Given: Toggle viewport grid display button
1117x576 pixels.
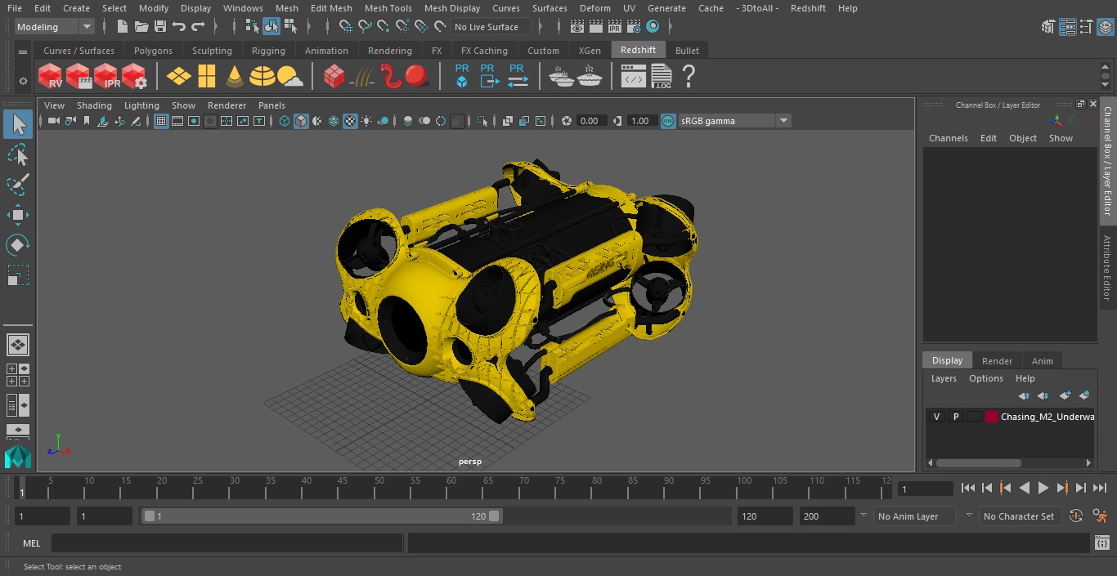Looking at the screenshot, I should pyautogui.click(x=161, y=121).
